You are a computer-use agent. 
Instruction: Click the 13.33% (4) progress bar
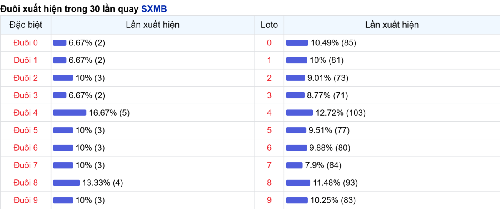(x=66, y=183)
